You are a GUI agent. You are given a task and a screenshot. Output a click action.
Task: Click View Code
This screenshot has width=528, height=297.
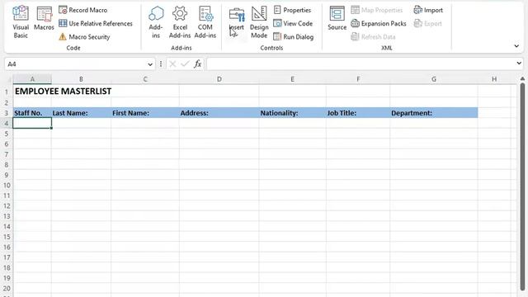pos(293,24)
